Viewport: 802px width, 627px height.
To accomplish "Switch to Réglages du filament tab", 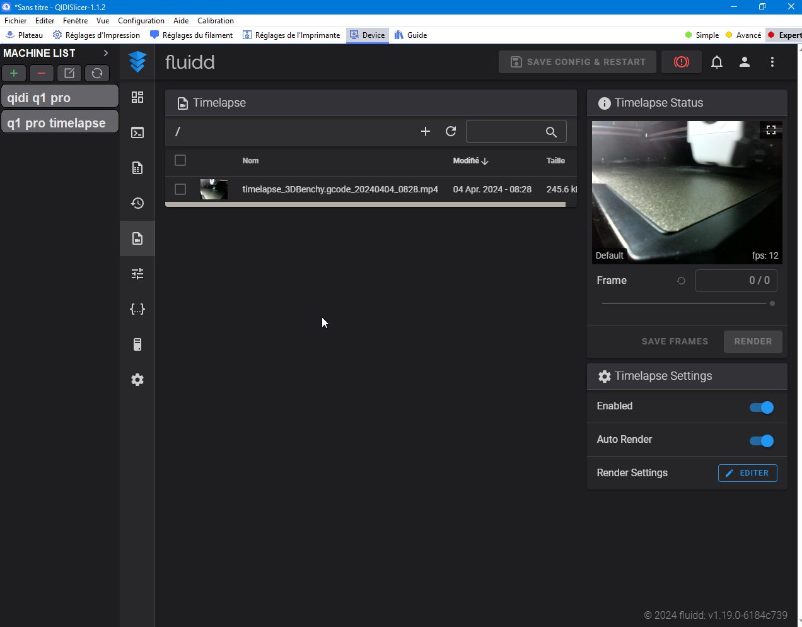I will [191, 35].
